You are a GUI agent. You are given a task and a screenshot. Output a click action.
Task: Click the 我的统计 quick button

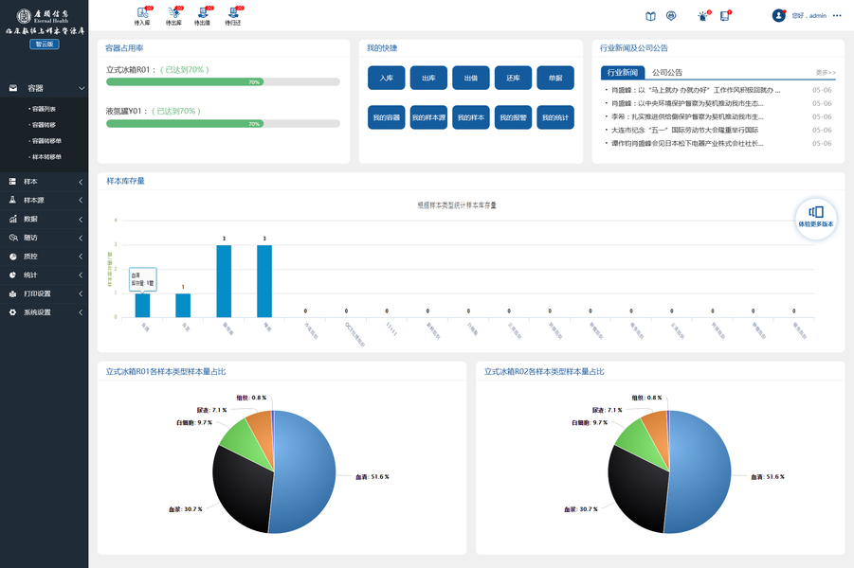[555, 117]
